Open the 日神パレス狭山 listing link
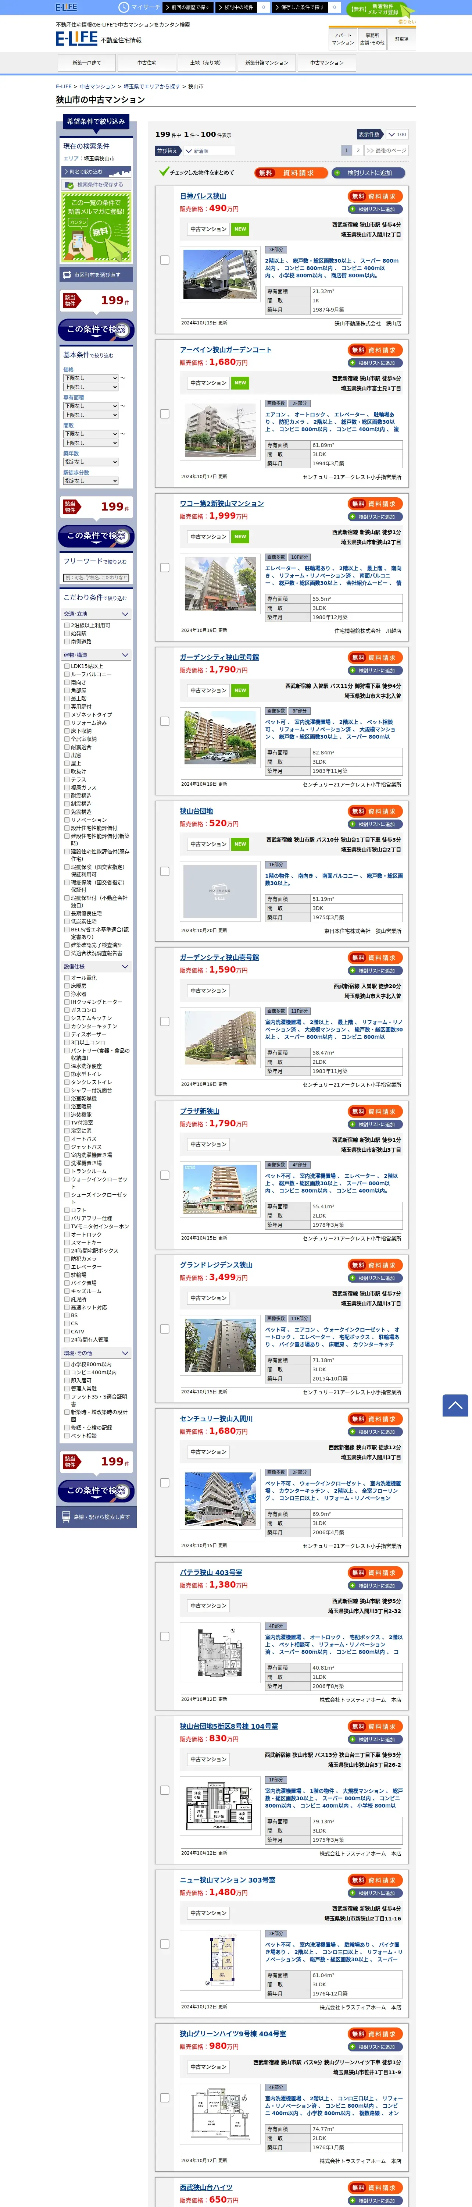This screenshot has width=472, height=2207. pyautogui.click(x=203, y=196)
